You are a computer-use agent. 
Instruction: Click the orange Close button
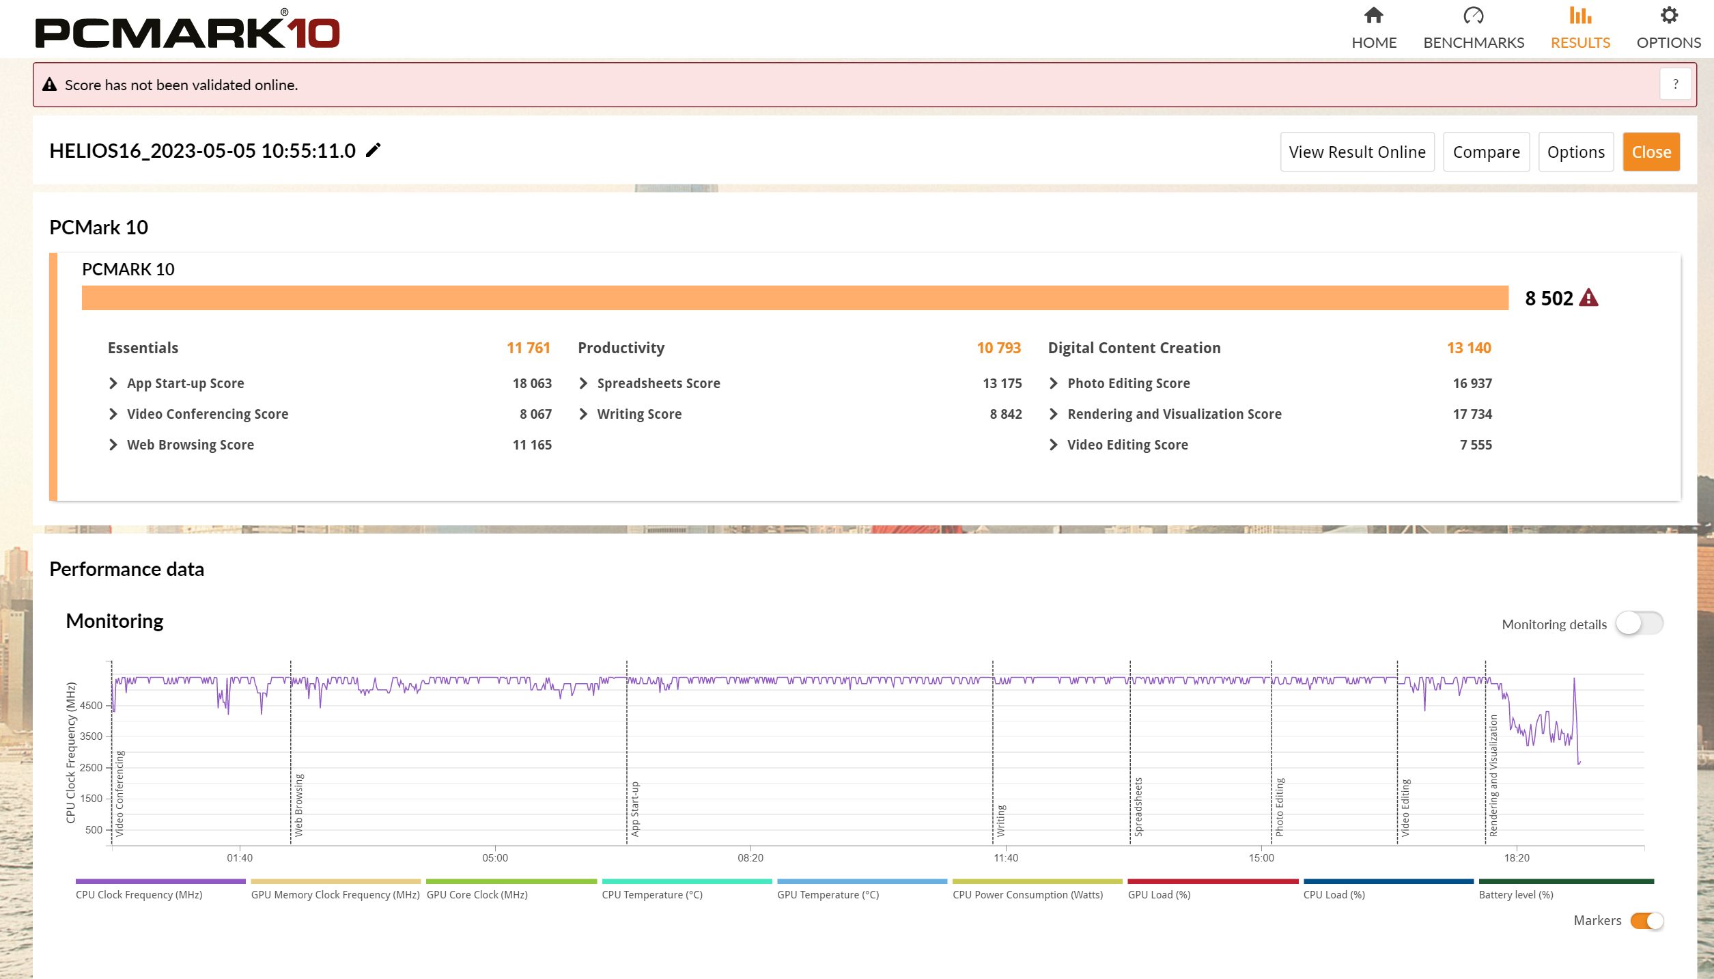1650,152
